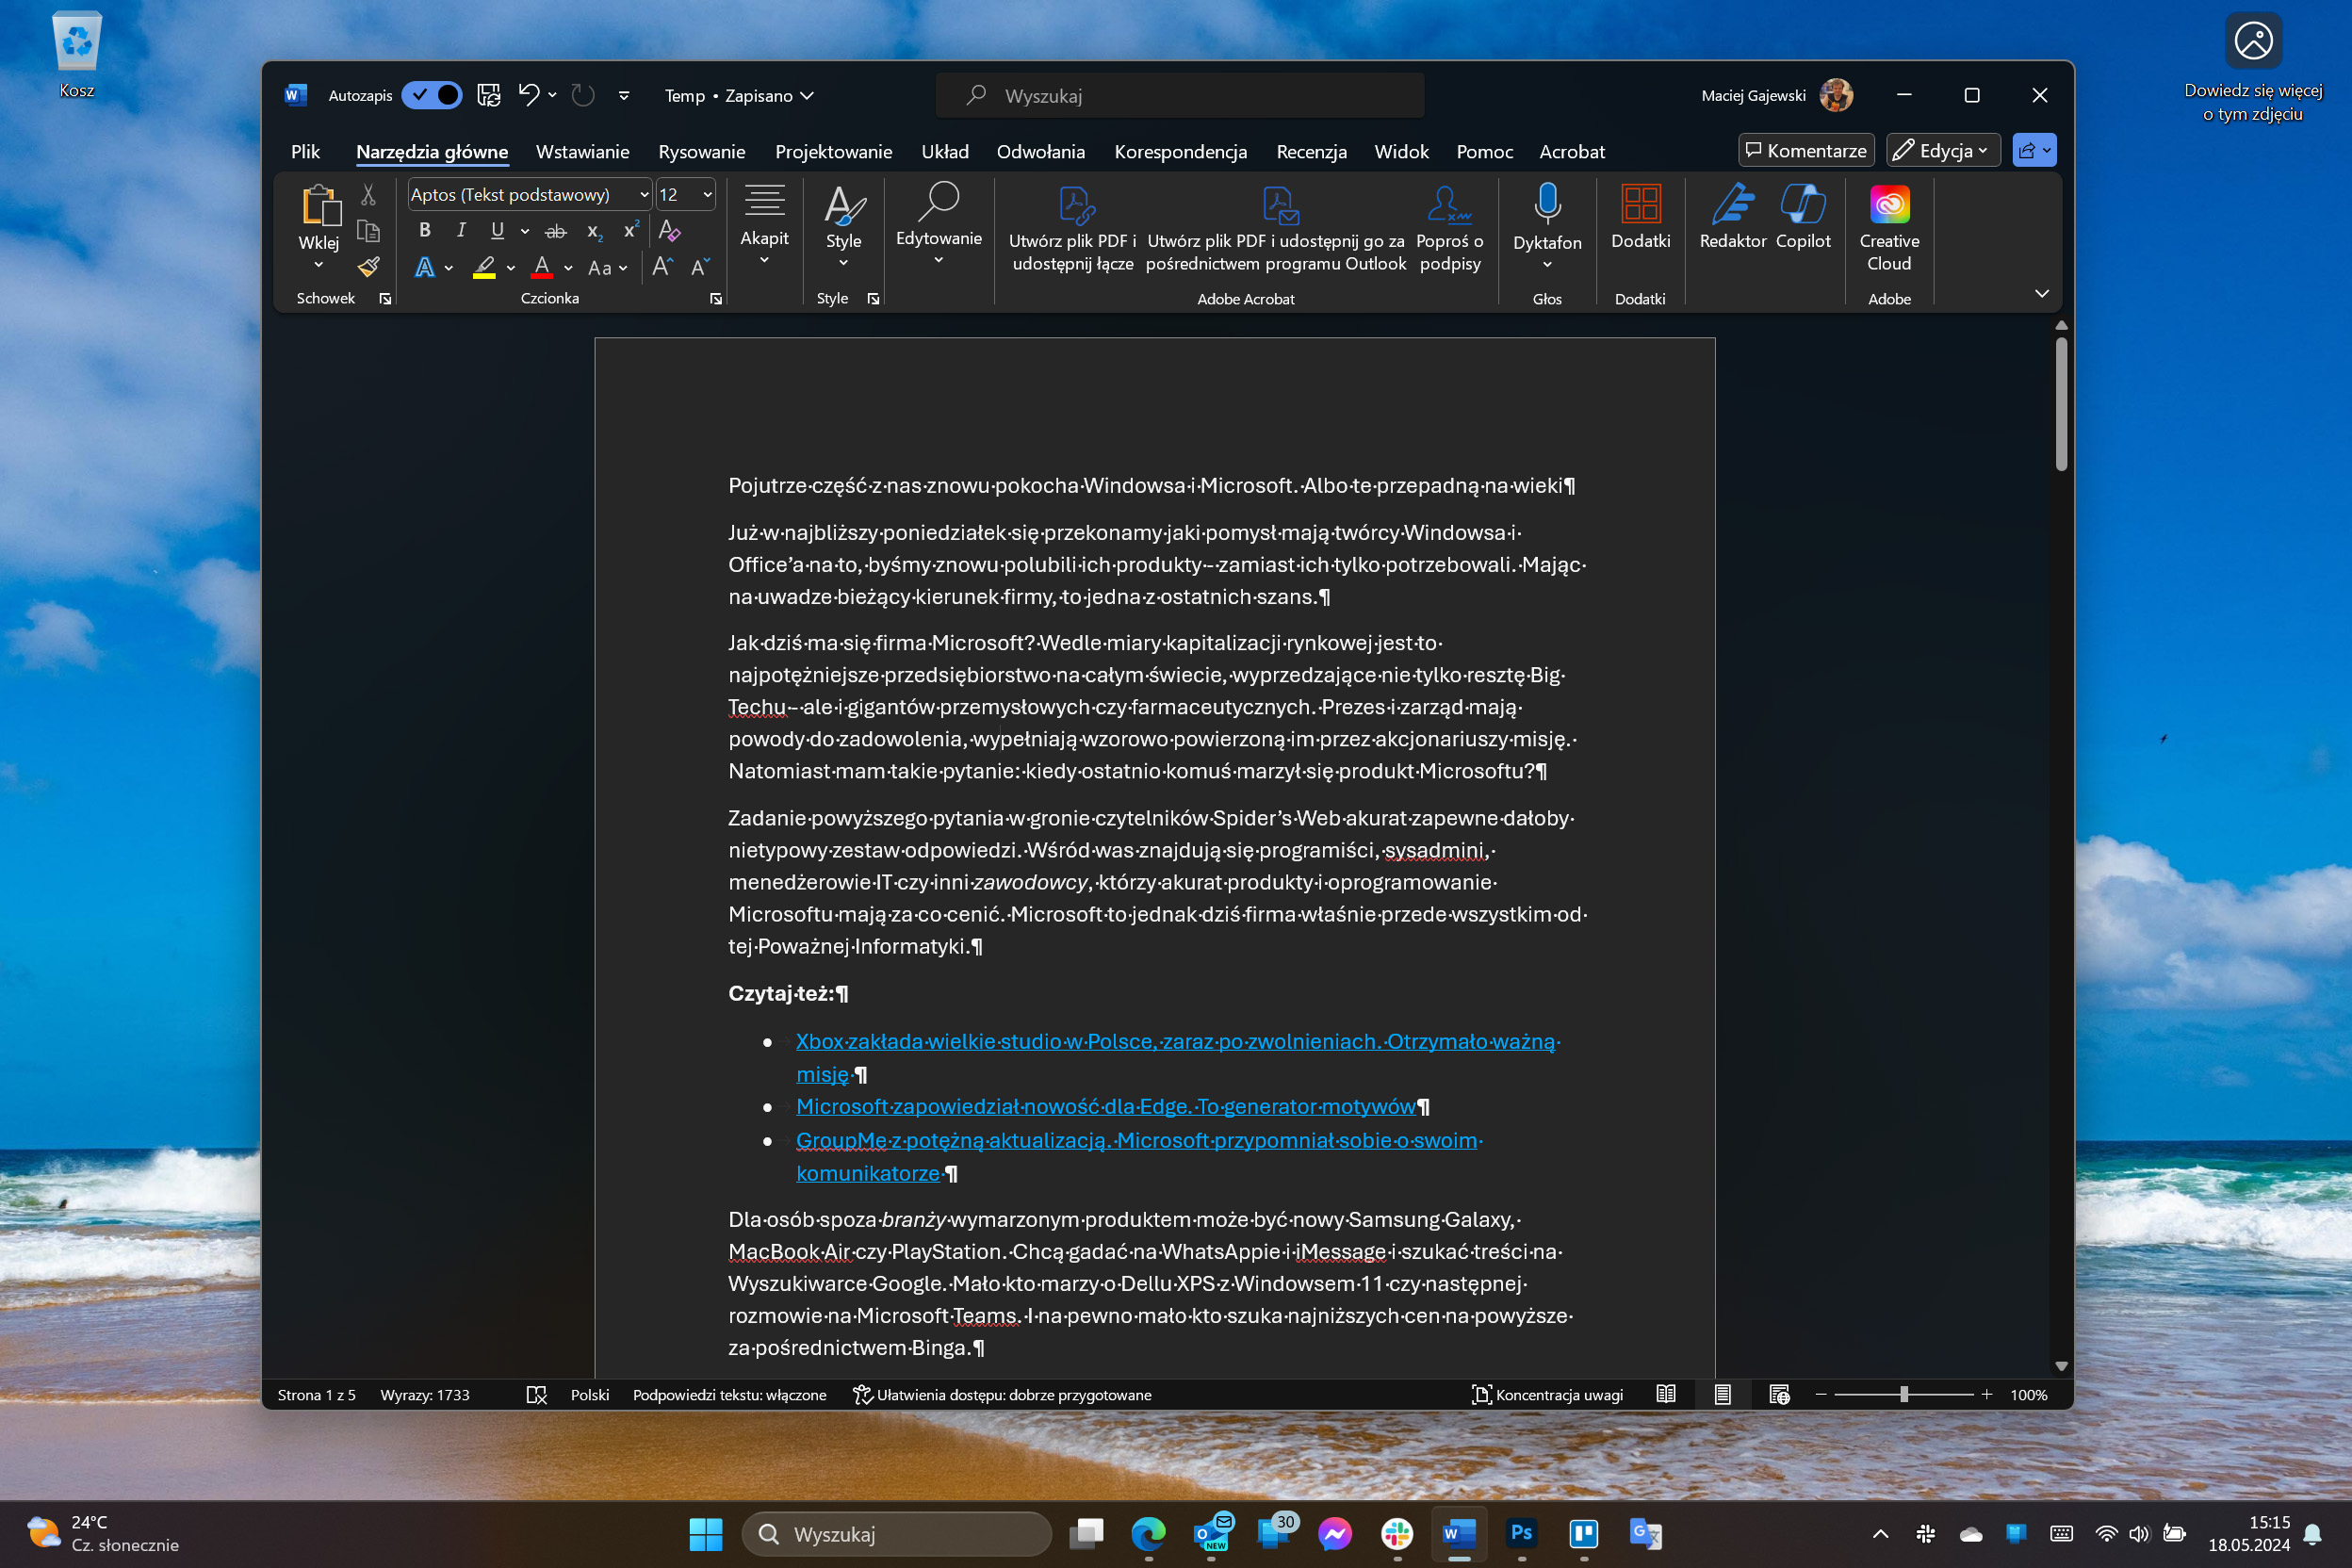Apply red font color
This screenshot has height=1568, width=2352.
tap(541, 268)
